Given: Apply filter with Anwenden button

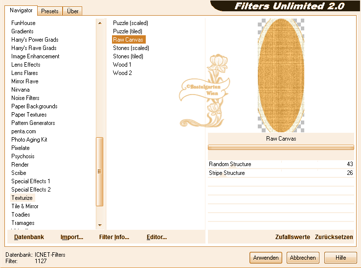Looking at the screenshot, I should [x=266, y=258].
